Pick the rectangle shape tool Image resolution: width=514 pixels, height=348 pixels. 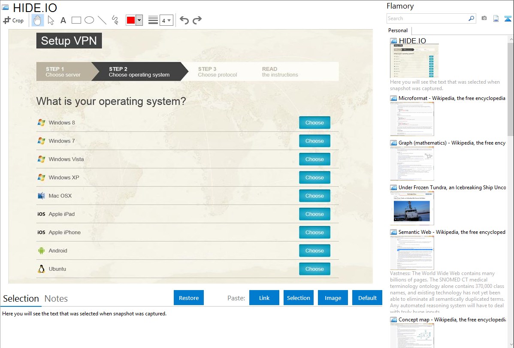point(76,20)
